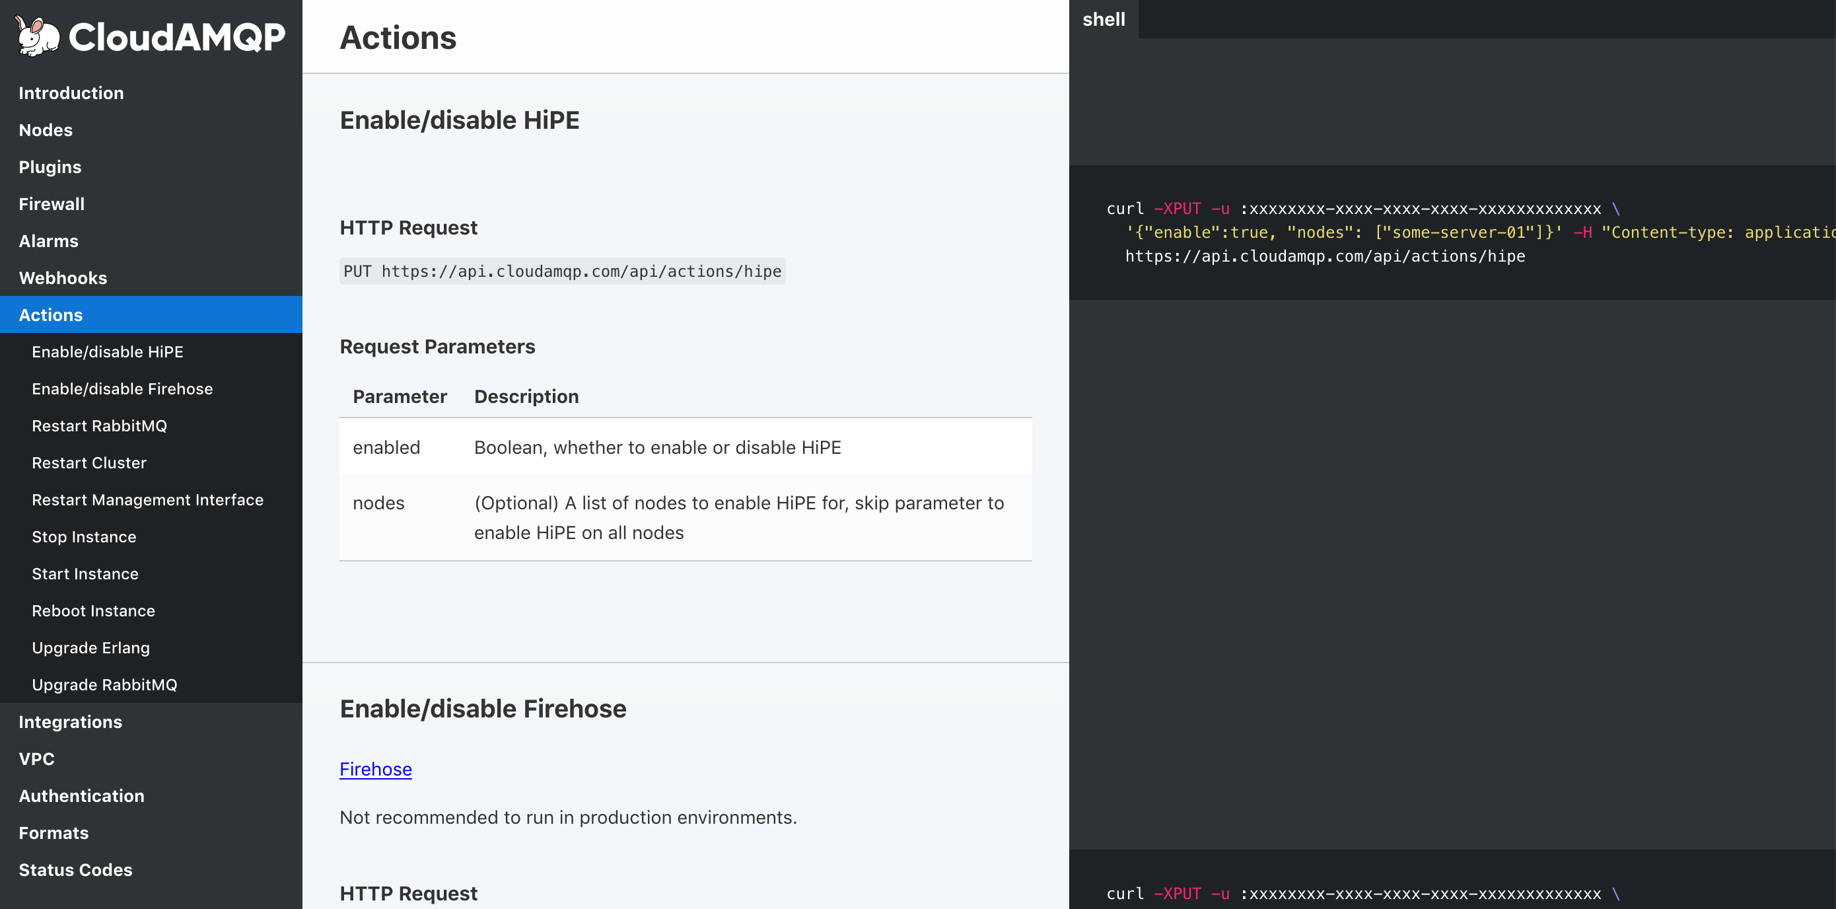This screenshot has width=1836, height=909.
Task: Click the Actions page title
Action: tap(398, 38)
